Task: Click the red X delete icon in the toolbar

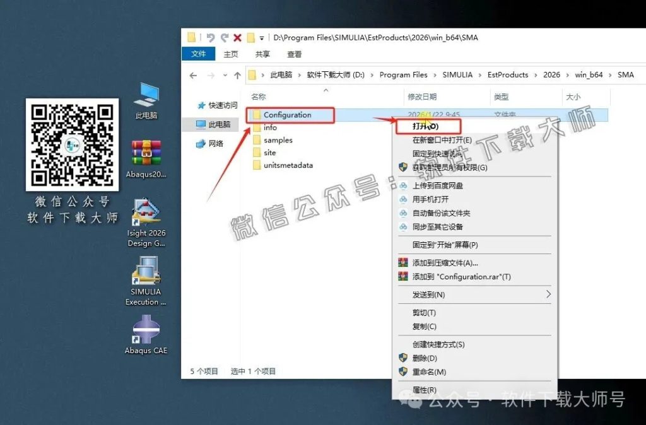Action: click(237, 37)
